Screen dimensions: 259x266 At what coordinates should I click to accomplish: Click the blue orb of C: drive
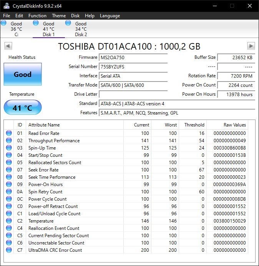pyautogui.click(x=3, y=23)
